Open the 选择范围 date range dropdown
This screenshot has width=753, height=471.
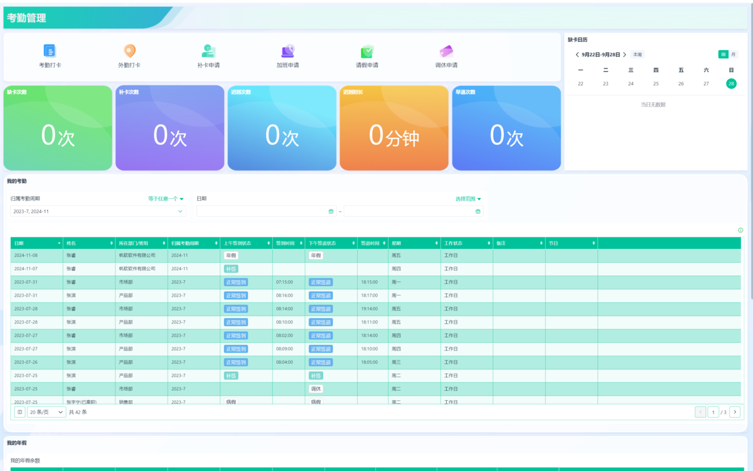[x=468, y=199]
